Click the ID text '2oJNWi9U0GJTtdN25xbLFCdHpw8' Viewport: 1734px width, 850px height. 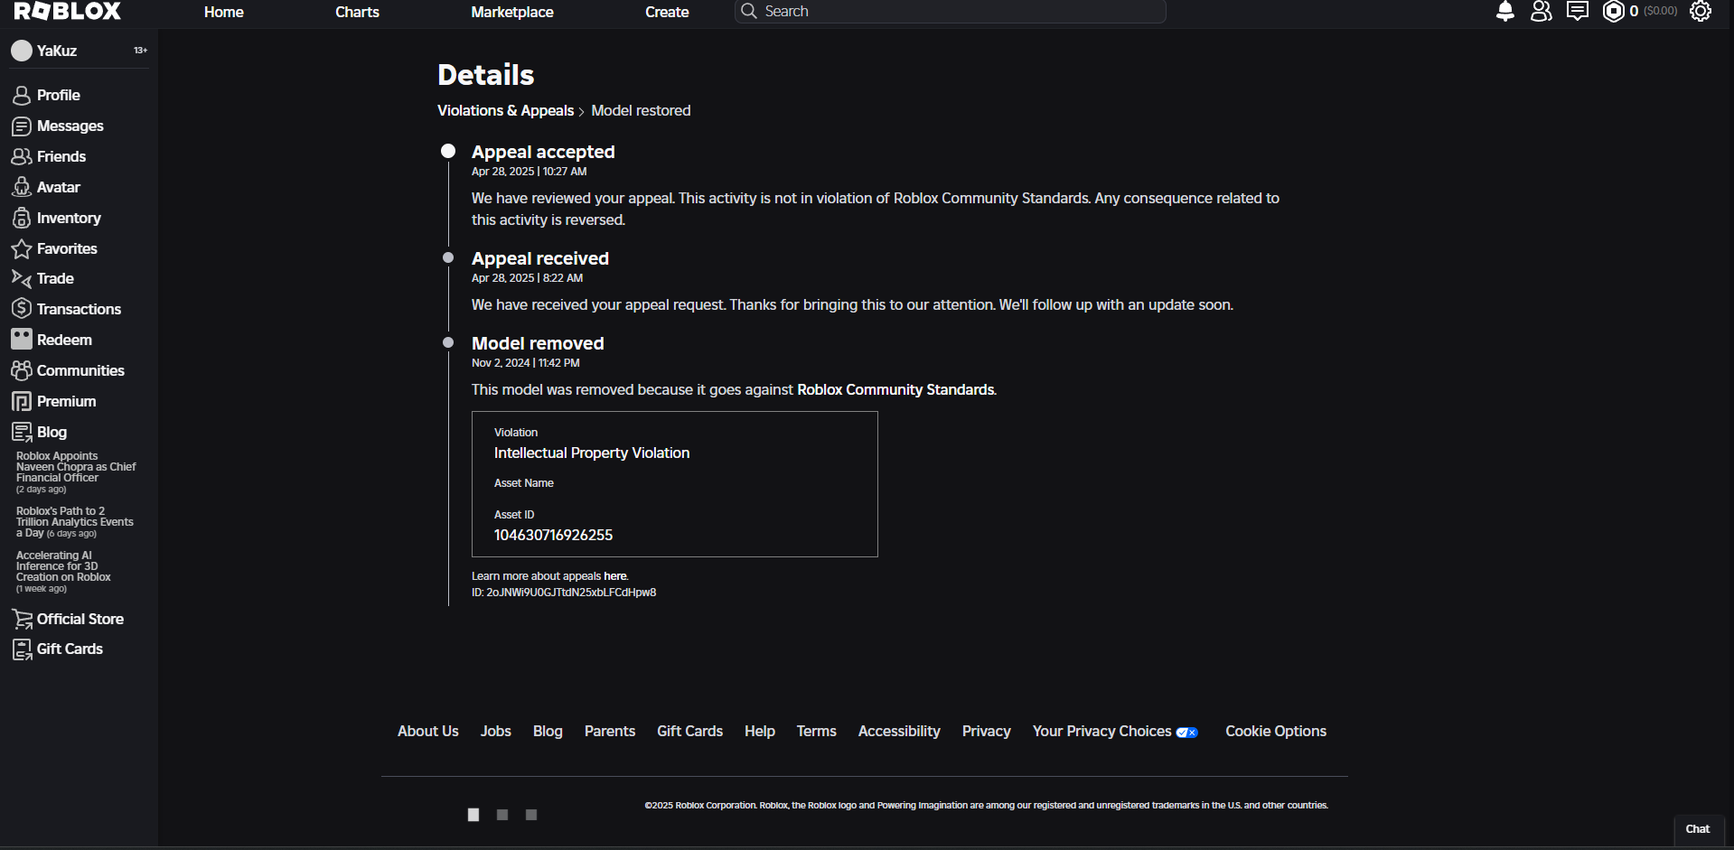pyautogui.click(x=571, y=593)
